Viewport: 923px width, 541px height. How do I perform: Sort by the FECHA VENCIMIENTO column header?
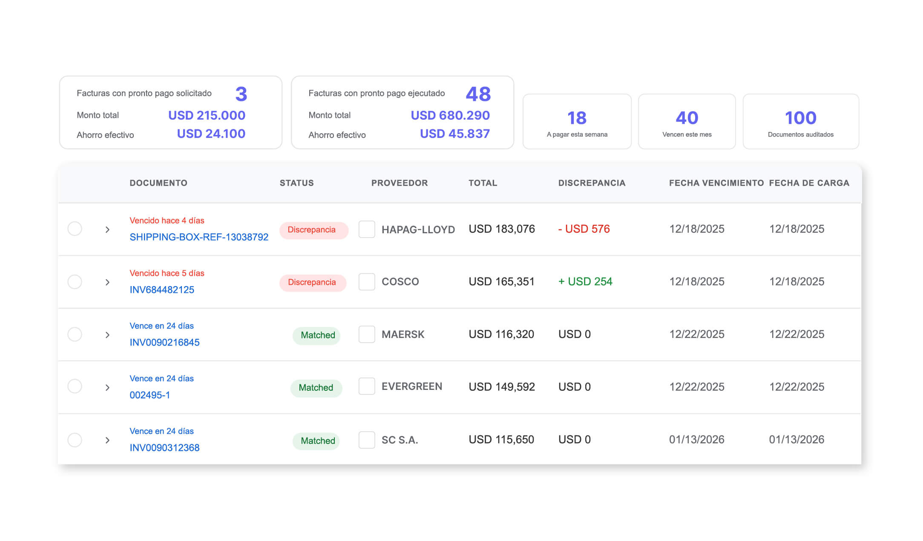tap(716, 183)
